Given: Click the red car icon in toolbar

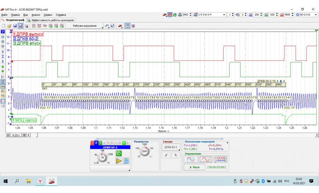Looking at the screenshot, I should pos(120,26).
